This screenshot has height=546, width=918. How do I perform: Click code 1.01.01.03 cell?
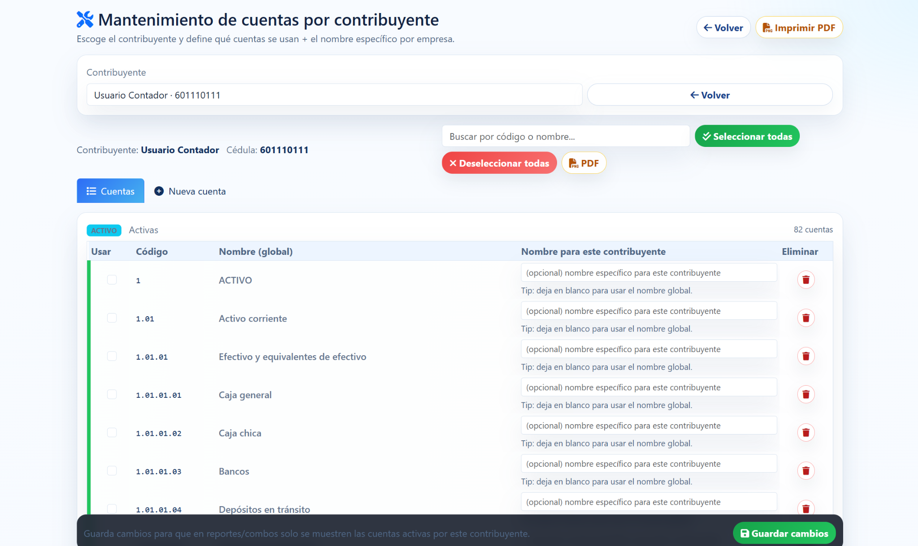click(x=159, y=471)
